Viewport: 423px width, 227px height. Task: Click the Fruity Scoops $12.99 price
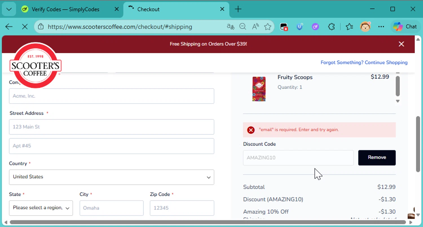[x=380, y=77]
